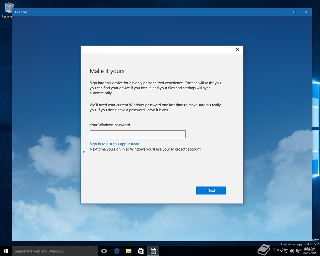The height and width of the screenshot is (256, 320).
Task: Open the Windows Start menu
Action: click(6, 251)
